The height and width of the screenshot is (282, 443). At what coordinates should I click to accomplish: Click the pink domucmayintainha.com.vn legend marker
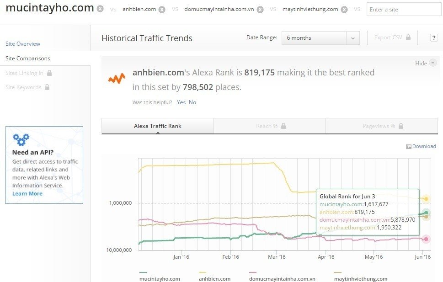coord(253,272)
